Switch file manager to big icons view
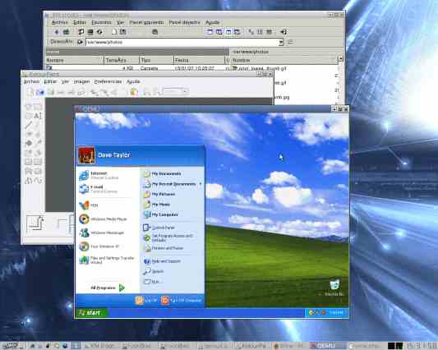This screenshot has width=438, height=350. 251,32
